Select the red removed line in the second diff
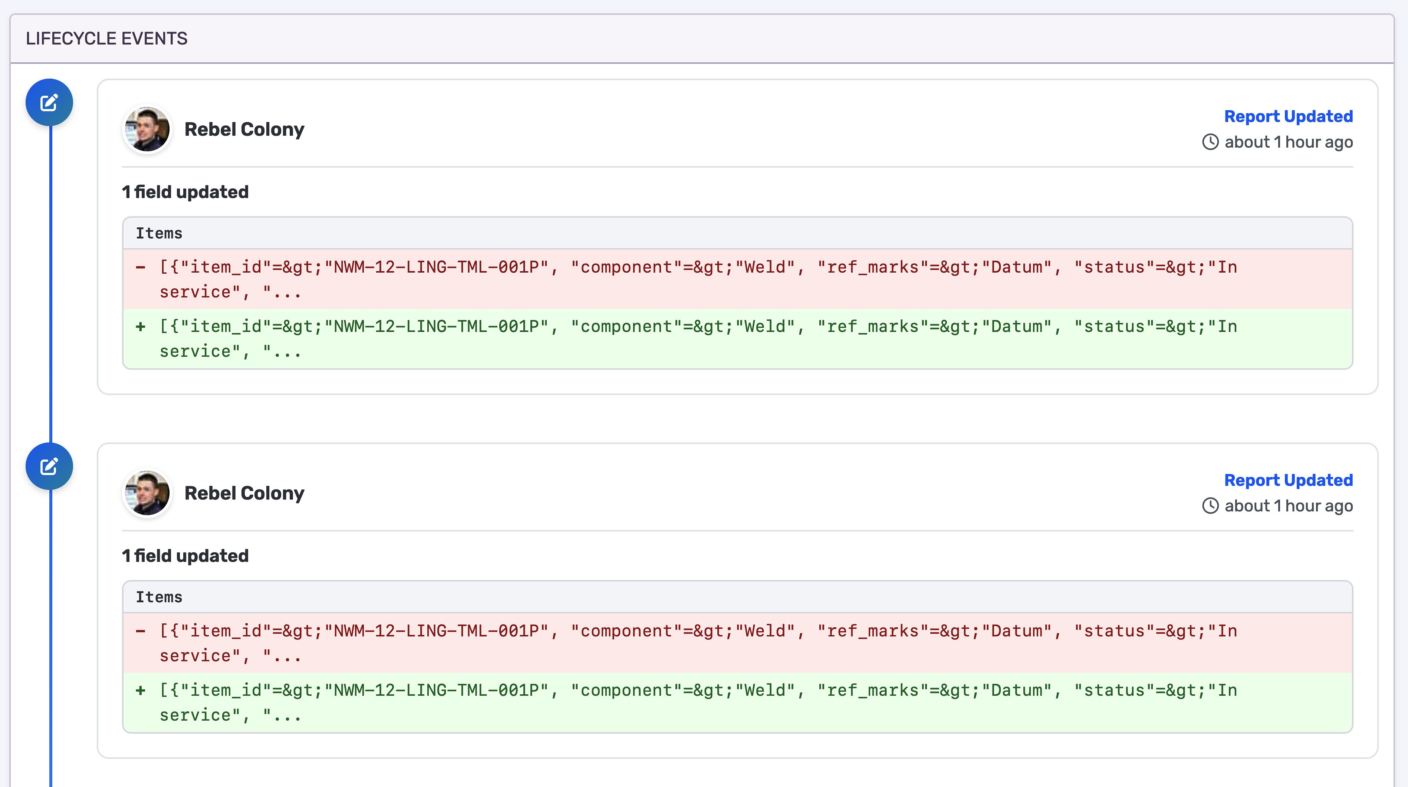This screenshot has height=787, width=1408. [x=697, y=643]
